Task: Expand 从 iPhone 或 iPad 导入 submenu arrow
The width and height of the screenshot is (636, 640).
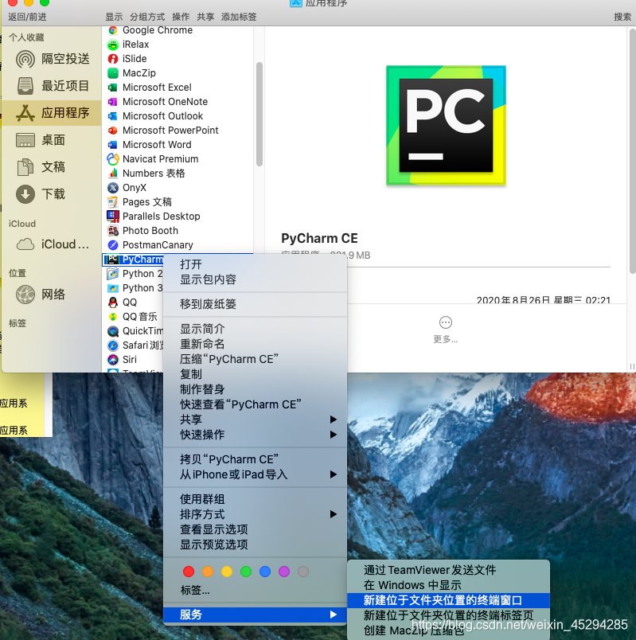Action: click(x=333, y=474)
